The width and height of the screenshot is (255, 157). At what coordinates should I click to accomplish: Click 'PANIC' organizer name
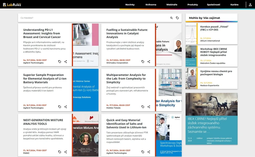[26, 153]
